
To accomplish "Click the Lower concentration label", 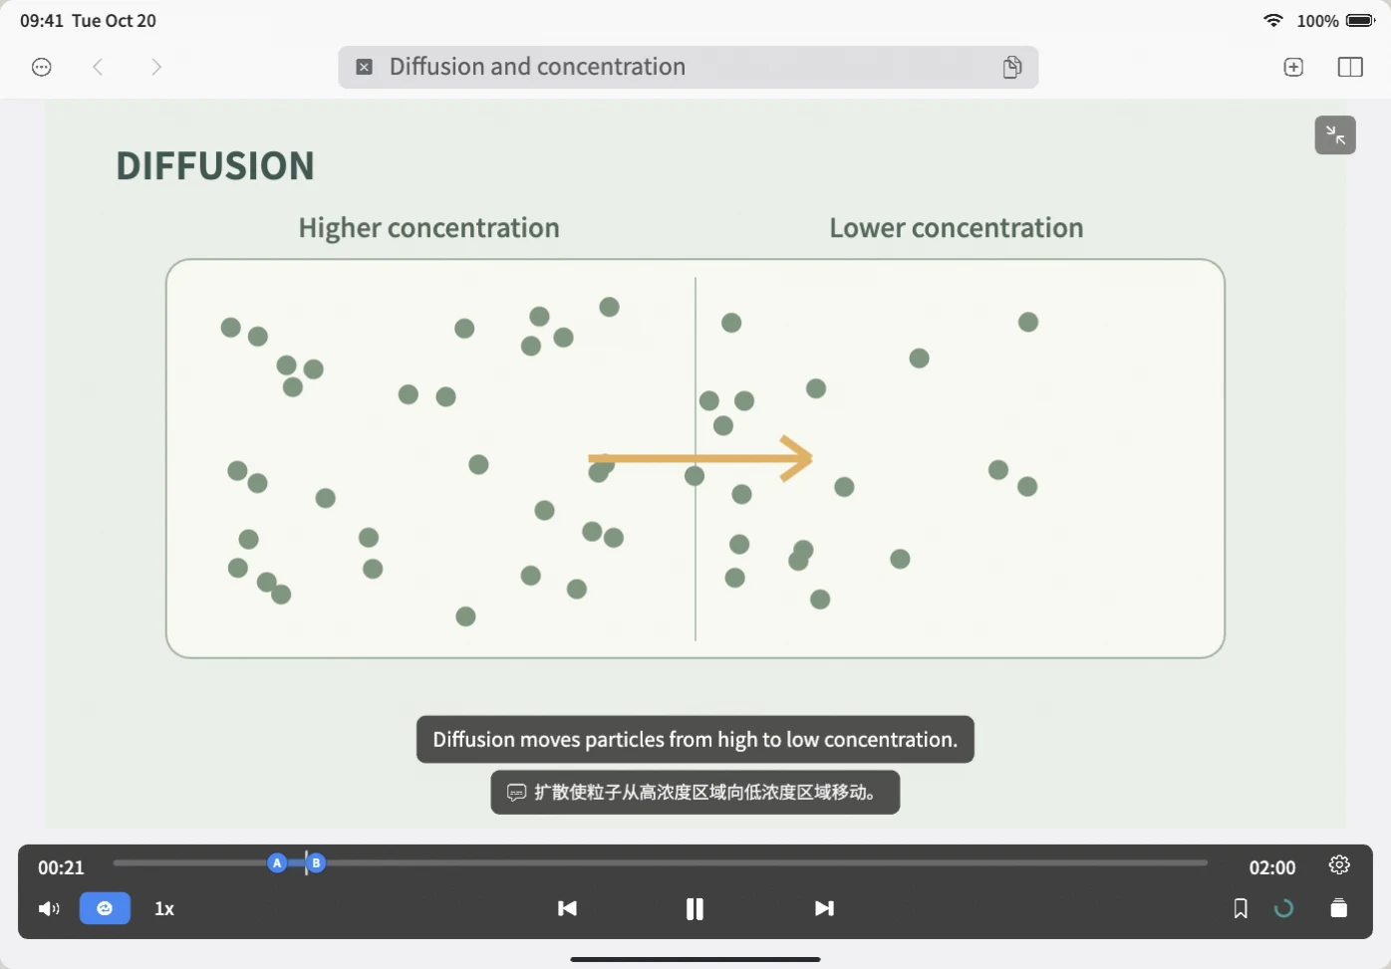I will pyautogui.click(x=956, y=228).
